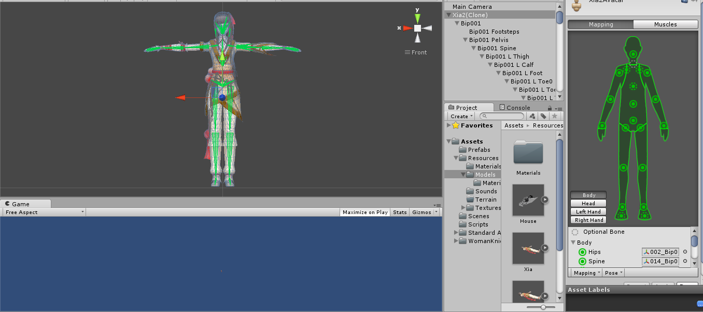The width and height of the screenshot is (703, 312).
Task: Toggle Front perspective label under gizmo
Action: [416, 52]
